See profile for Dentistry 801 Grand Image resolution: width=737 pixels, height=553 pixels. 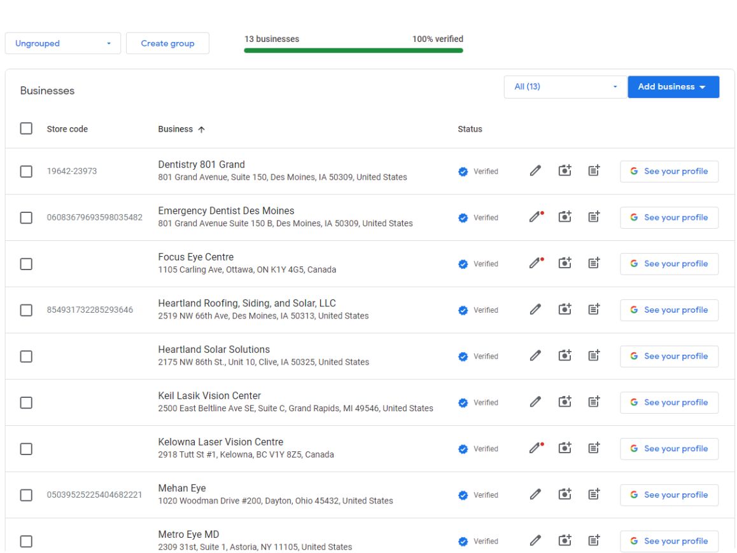(x=669, y=172)
